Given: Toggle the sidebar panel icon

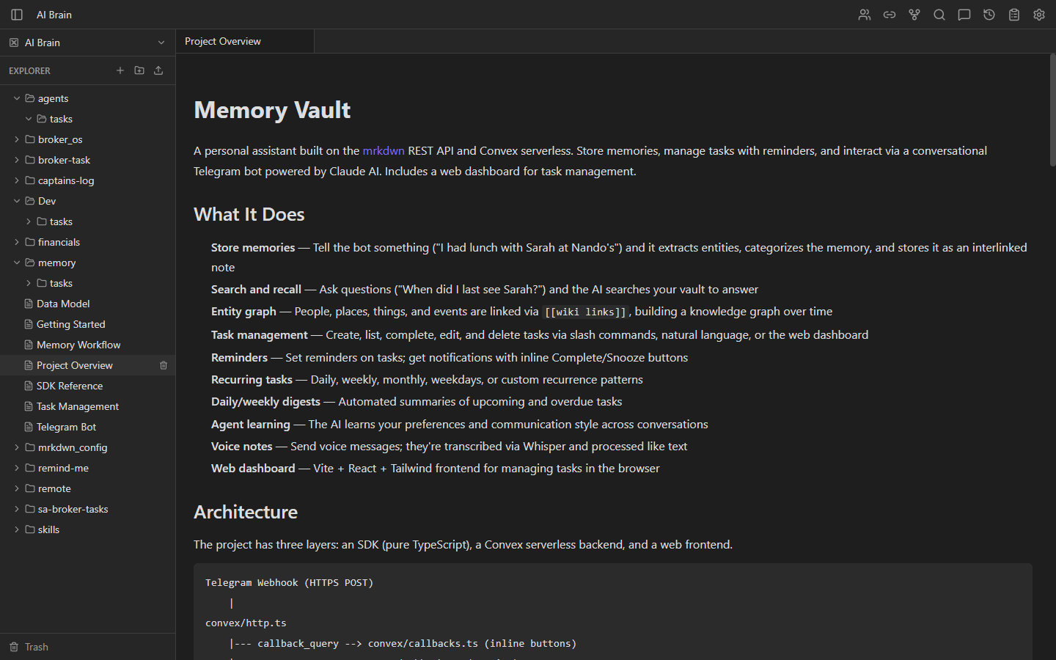Looking at the screenshot, I should pyautogui.click(x=16, y=14).
